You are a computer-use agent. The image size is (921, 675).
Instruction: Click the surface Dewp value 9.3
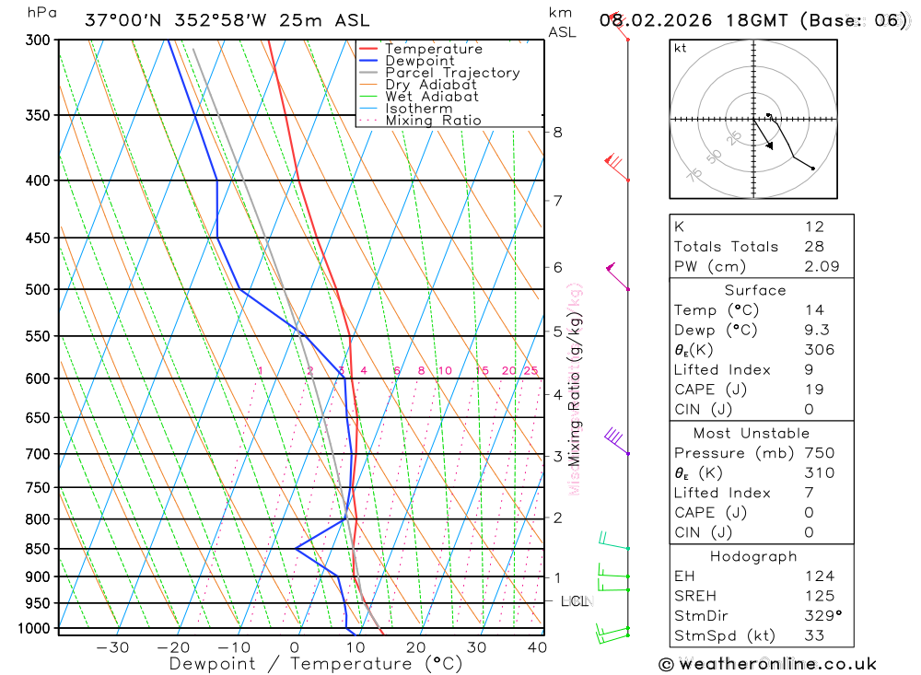coord(816,331)
